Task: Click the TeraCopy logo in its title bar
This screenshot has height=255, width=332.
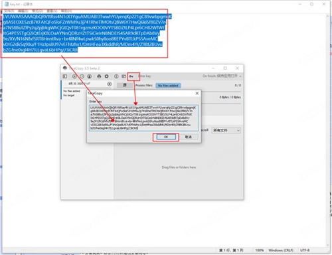Action: tap(65, 68)
